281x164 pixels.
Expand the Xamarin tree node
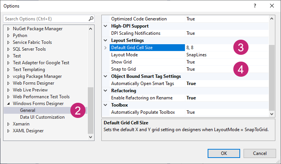click(8, 124)
